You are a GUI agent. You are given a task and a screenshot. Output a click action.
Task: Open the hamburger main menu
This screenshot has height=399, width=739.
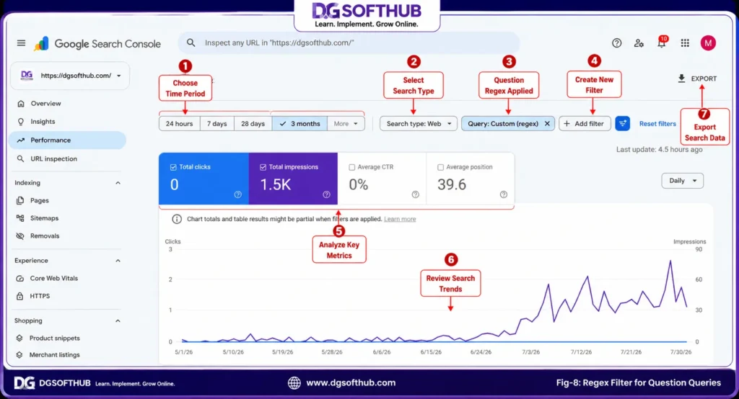pyautogui.click(x=21, y=43)
